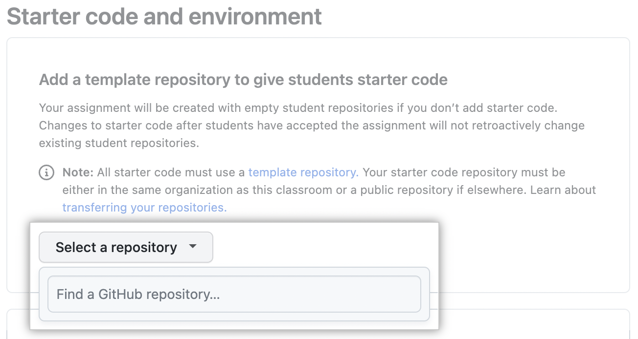The width and height of the screenshot is (638, 339).
Task: Click the Starter code and environment heading
Action: [x=164, y=16]
